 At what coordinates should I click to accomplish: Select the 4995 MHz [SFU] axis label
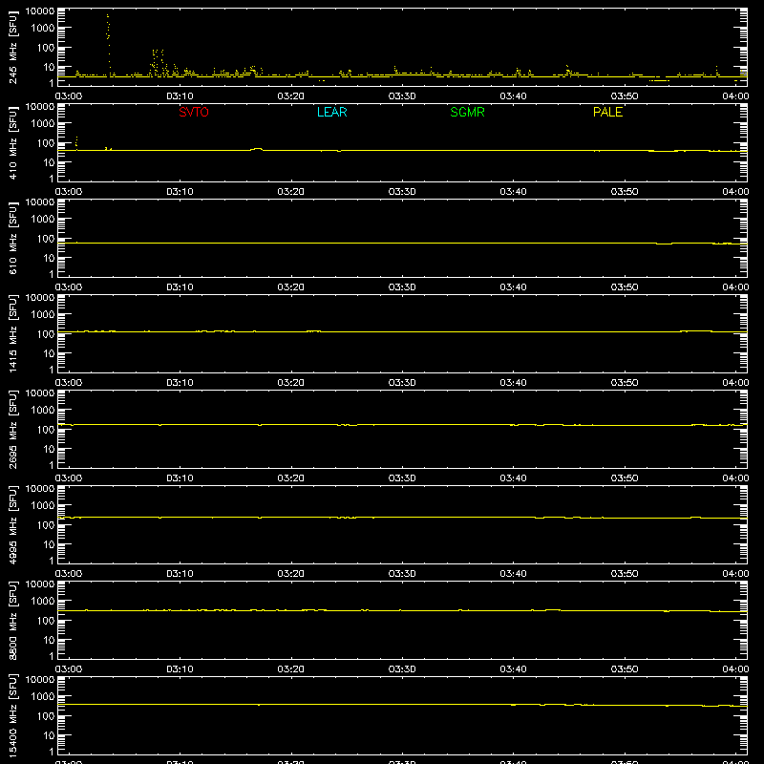pos(12,524)
